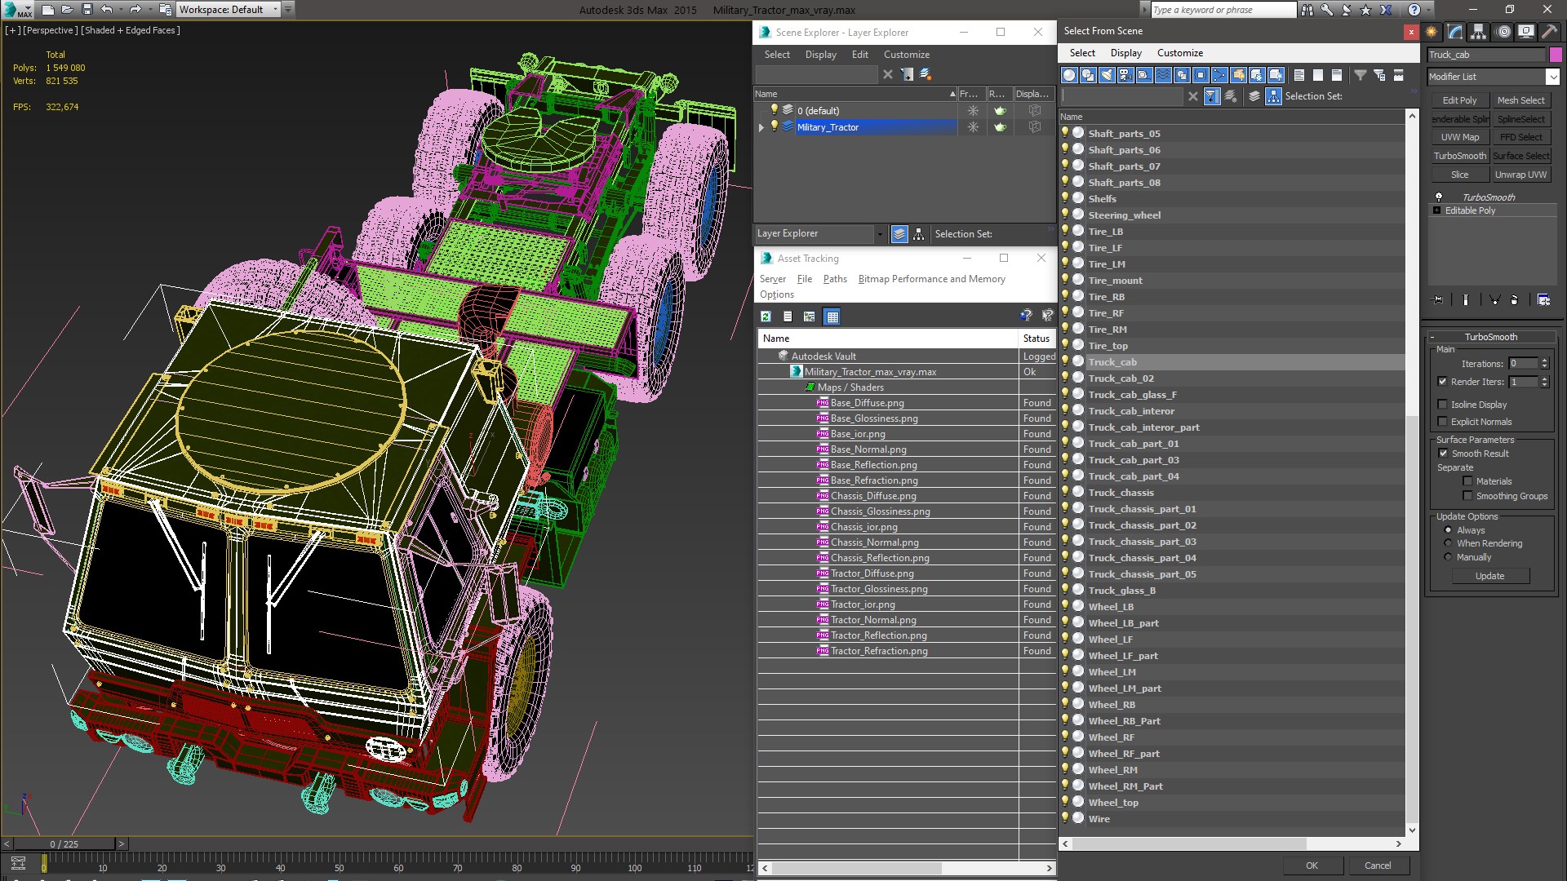1567x881 pixels.
Task: Open the Motion panel tab icon
Action: (1503, 32)
